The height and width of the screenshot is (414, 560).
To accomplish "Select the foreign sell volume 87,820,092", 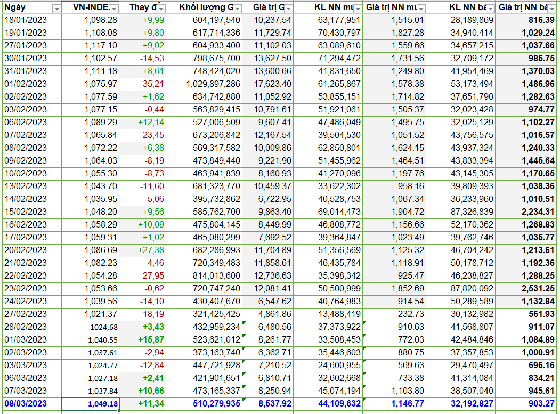I will pos(461,288).
